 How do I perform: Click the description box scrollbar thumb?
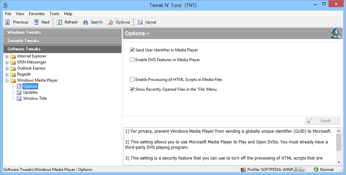(339, 142)
